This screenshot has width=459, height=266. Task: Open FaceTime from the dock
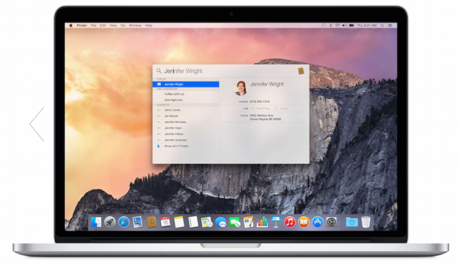[x=234, y=222]
